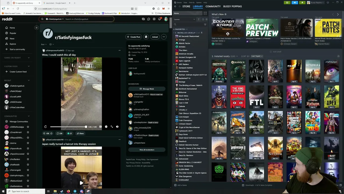This screenshot has height=194, width=344.
Task: Bookmark page with the star icon
Action: tap(136, 9)
